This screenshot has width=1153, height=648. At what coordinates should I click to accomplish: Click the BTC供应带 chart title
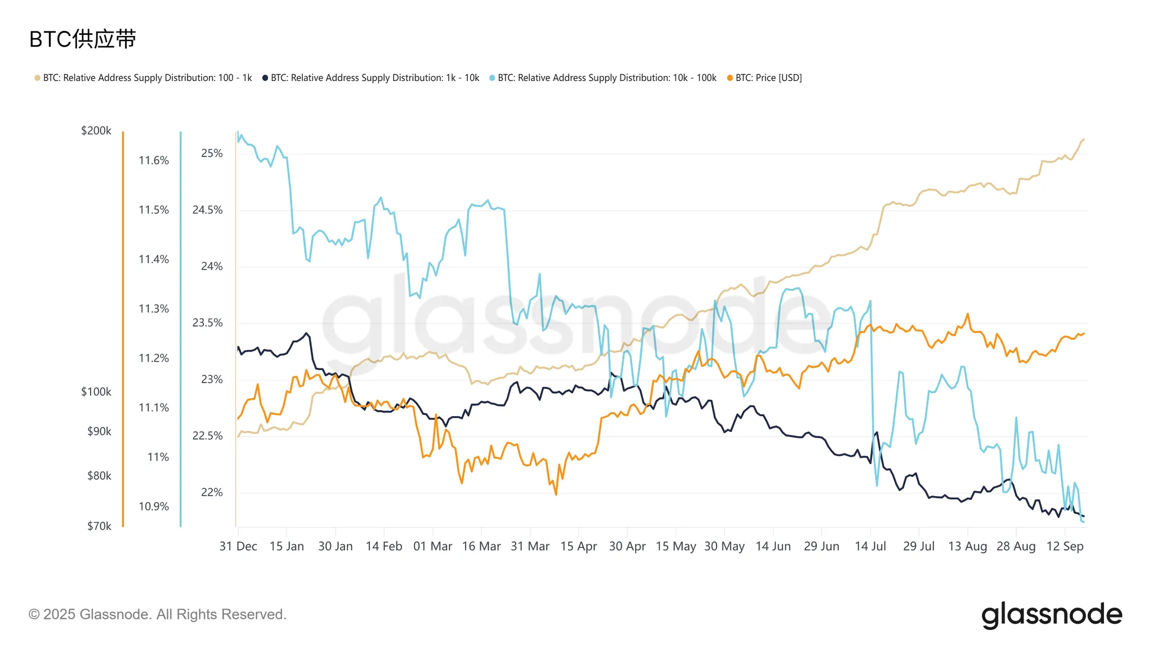tap(83, 39)
